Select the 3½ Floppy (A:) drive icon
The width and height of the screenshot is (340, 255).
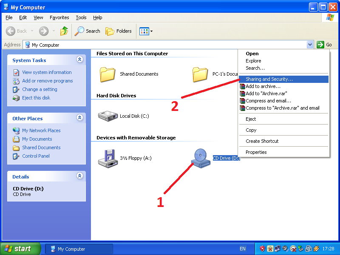pos(108,159)
